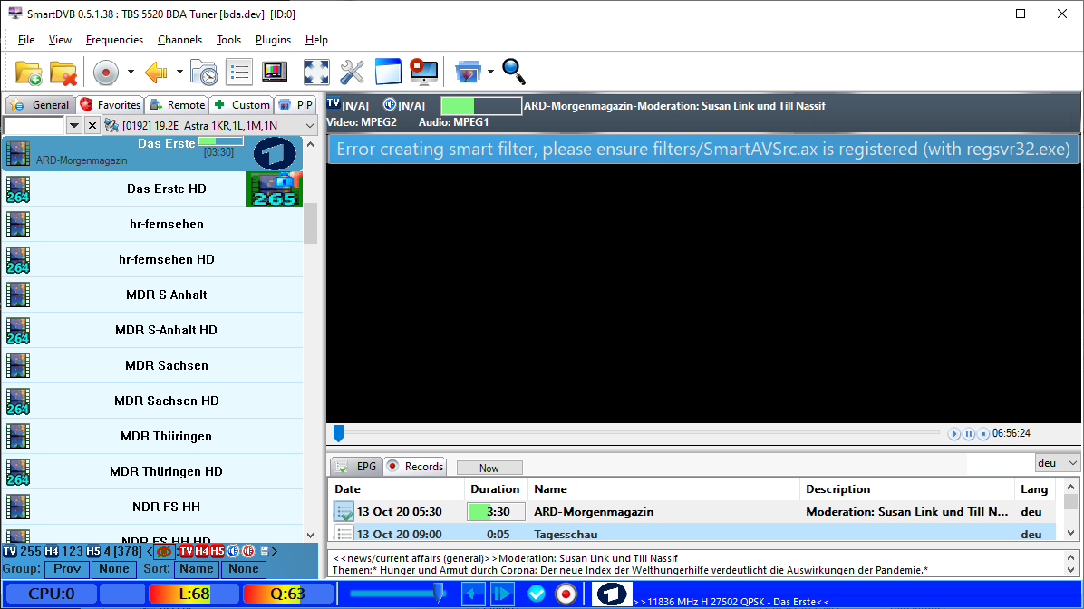Image resolution: width=1084 pixels, height=609 pixels.
Task: Toggle the crossed-out eye filter
Action: [x=164, y=552]
